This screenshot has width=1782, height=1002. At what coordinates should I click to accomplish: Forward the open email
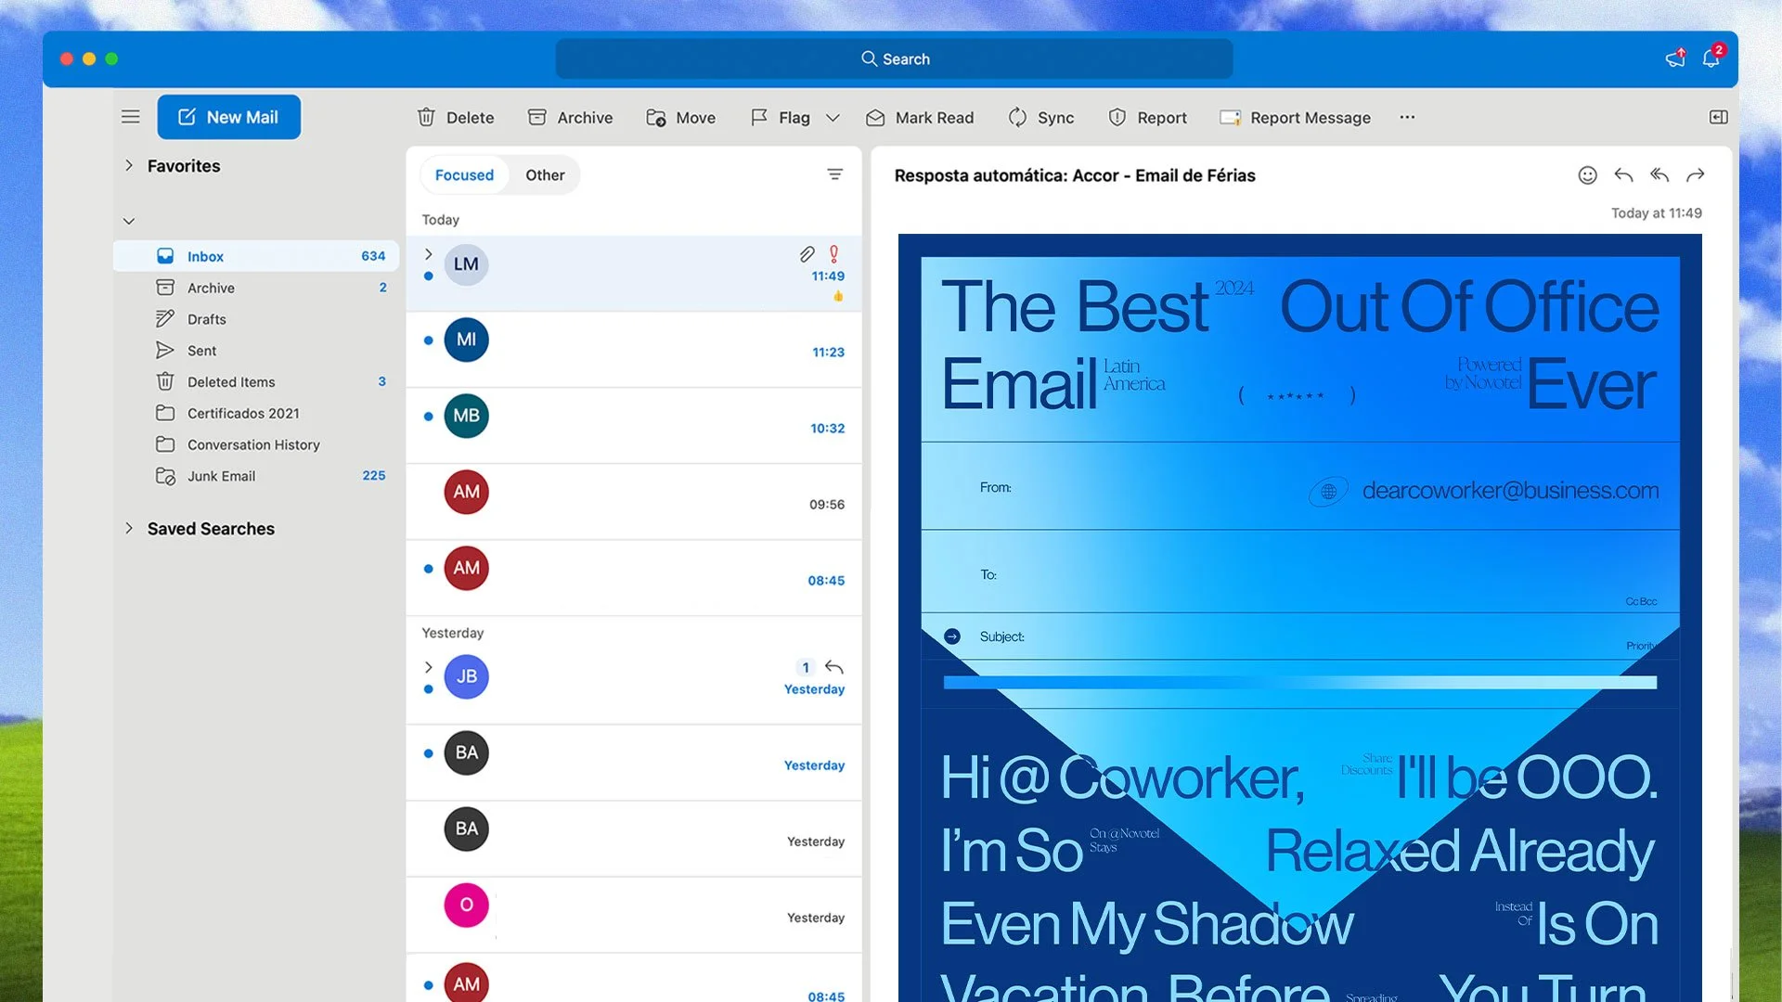tap(1696, 175)
